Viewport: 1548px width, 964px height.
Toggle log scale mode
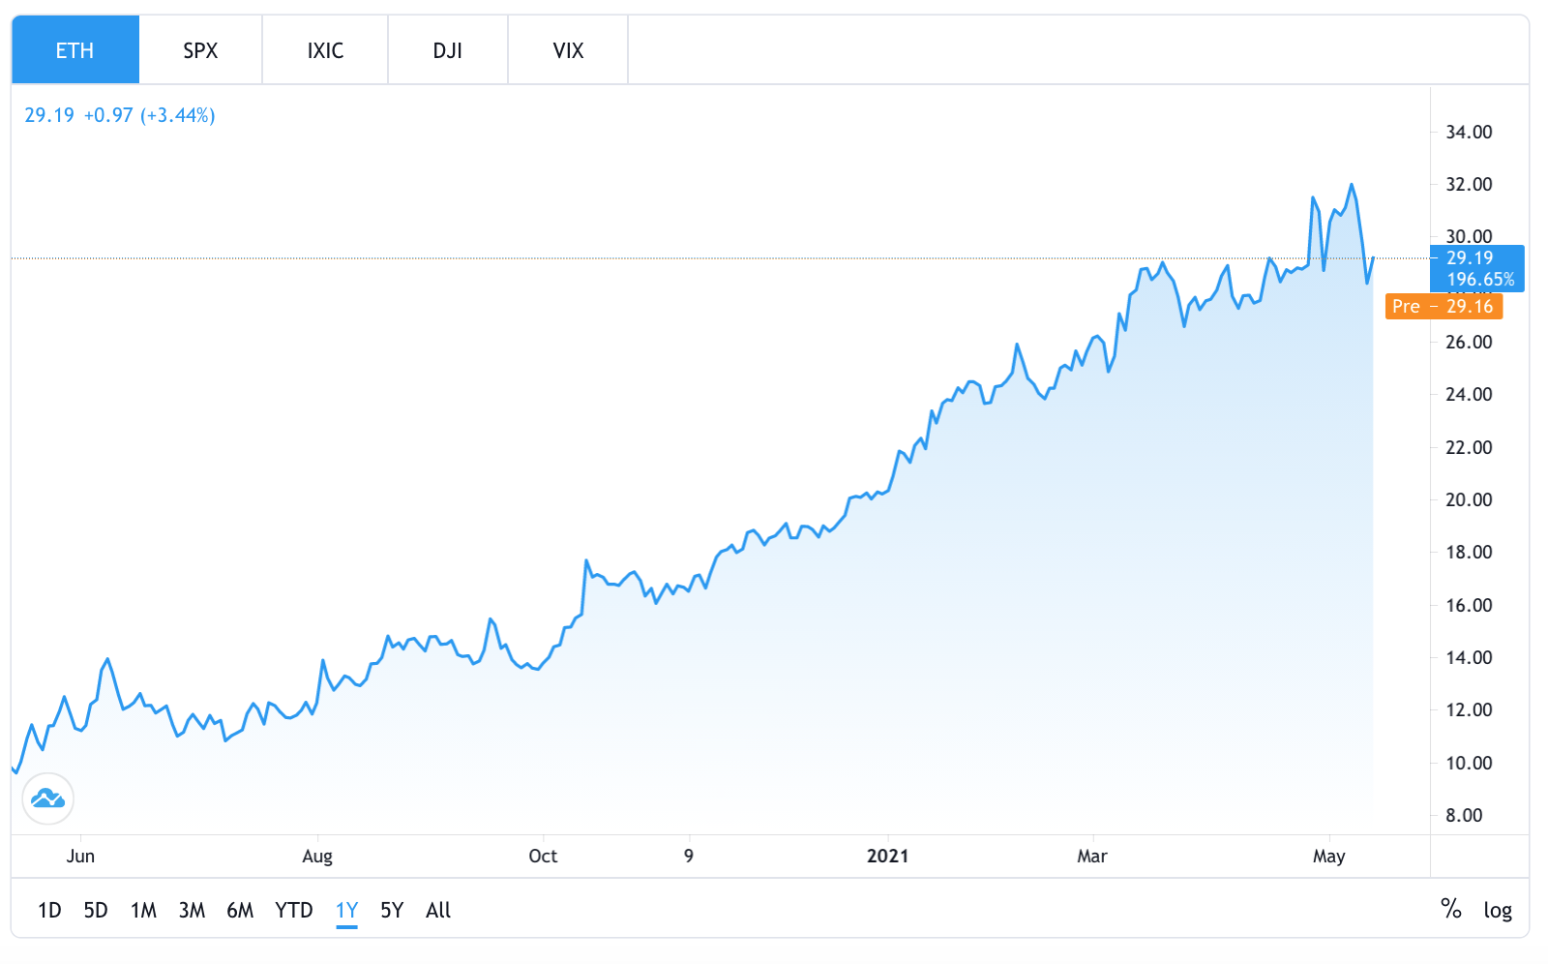coord(1497,910)
